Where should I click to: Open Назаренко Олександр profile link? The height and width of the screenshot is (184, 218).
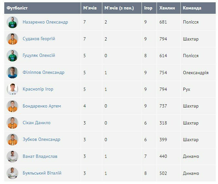coord(45,22)
